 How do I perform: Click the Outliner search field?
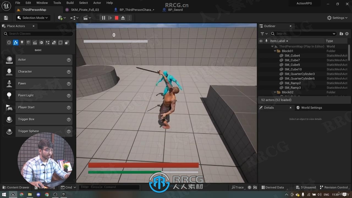303,34
